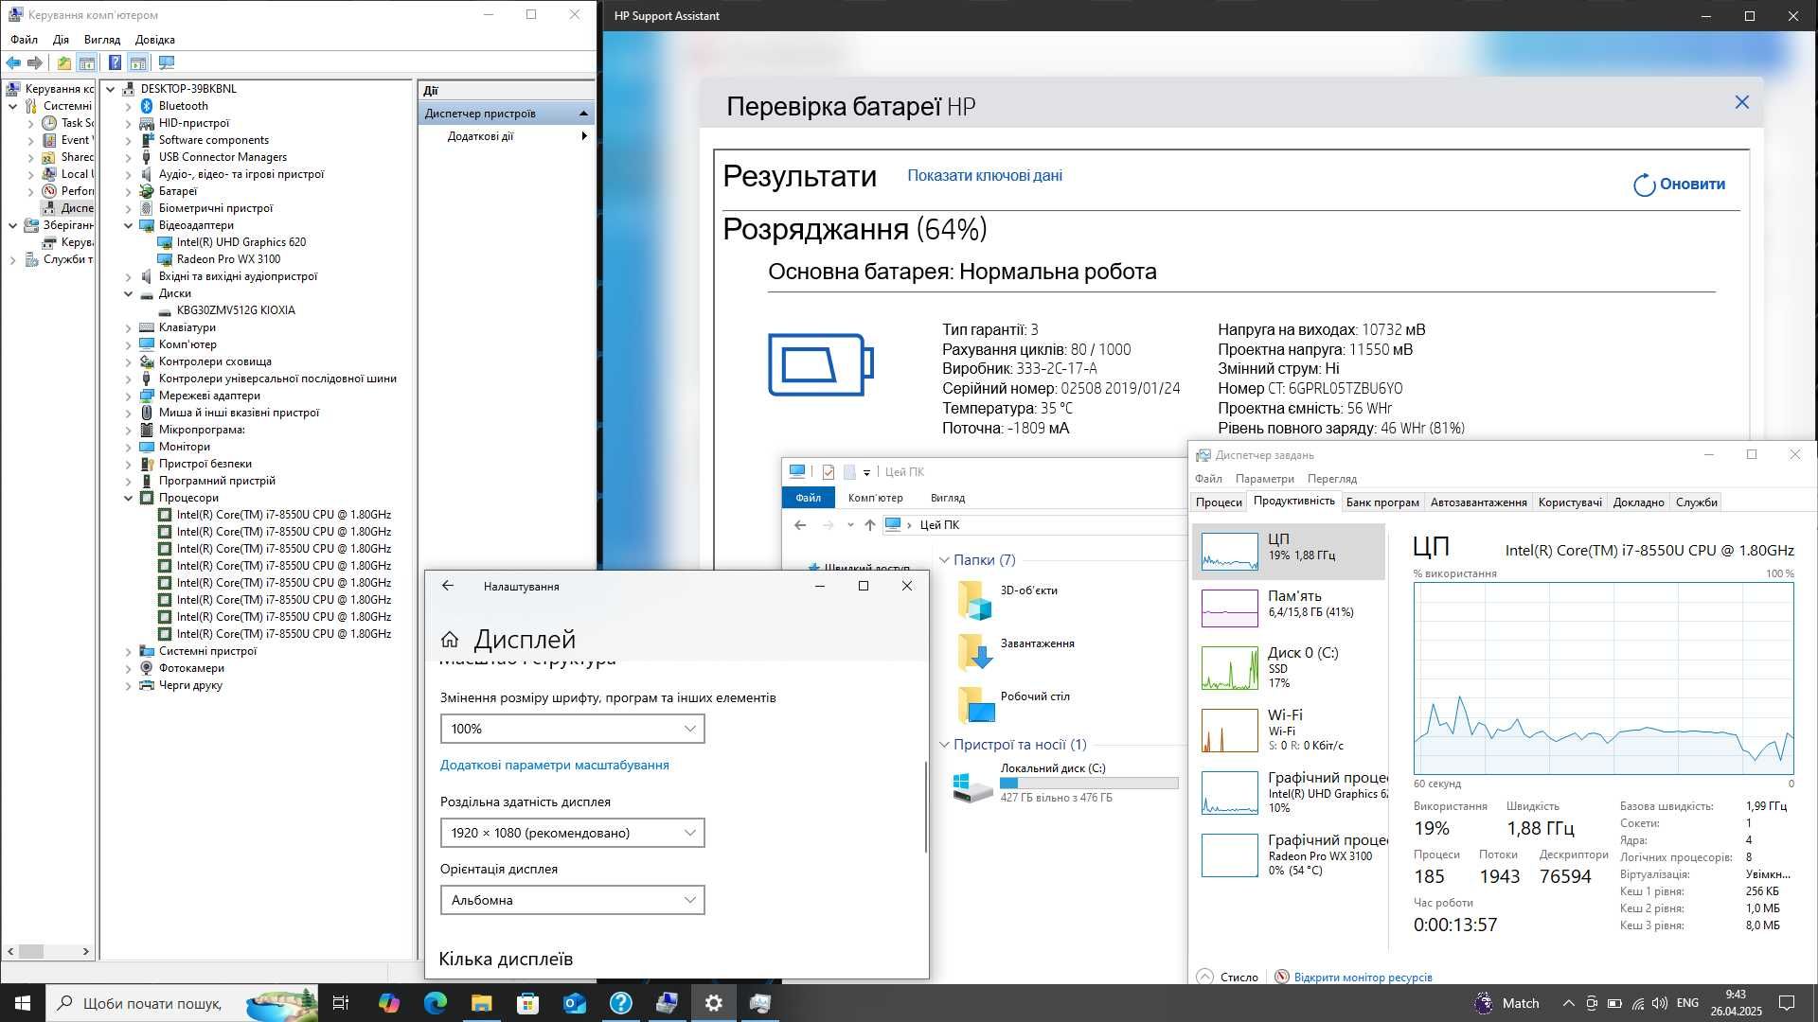Viewport: 1818px width, 1022px height.
Task: Switch to the Служби tab
Action: [1696, 502]
